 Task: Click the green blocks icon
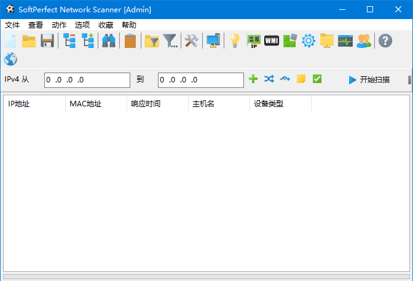(x=290, y=41)
